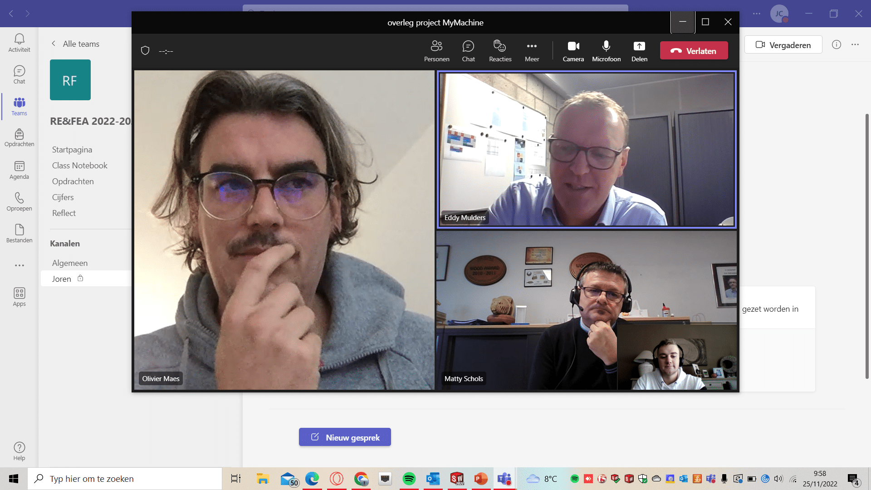Mute the Microfoon in the meeting
The image size is (871, 490).
[606, 51]
